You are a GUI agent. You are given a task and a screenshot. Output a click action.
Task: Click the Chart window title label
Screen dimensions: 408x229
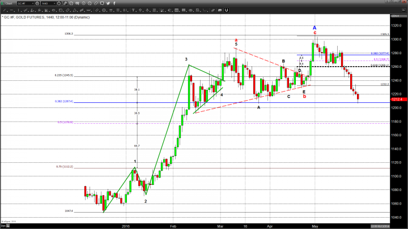pyautogui.click(x=9, y=3)
